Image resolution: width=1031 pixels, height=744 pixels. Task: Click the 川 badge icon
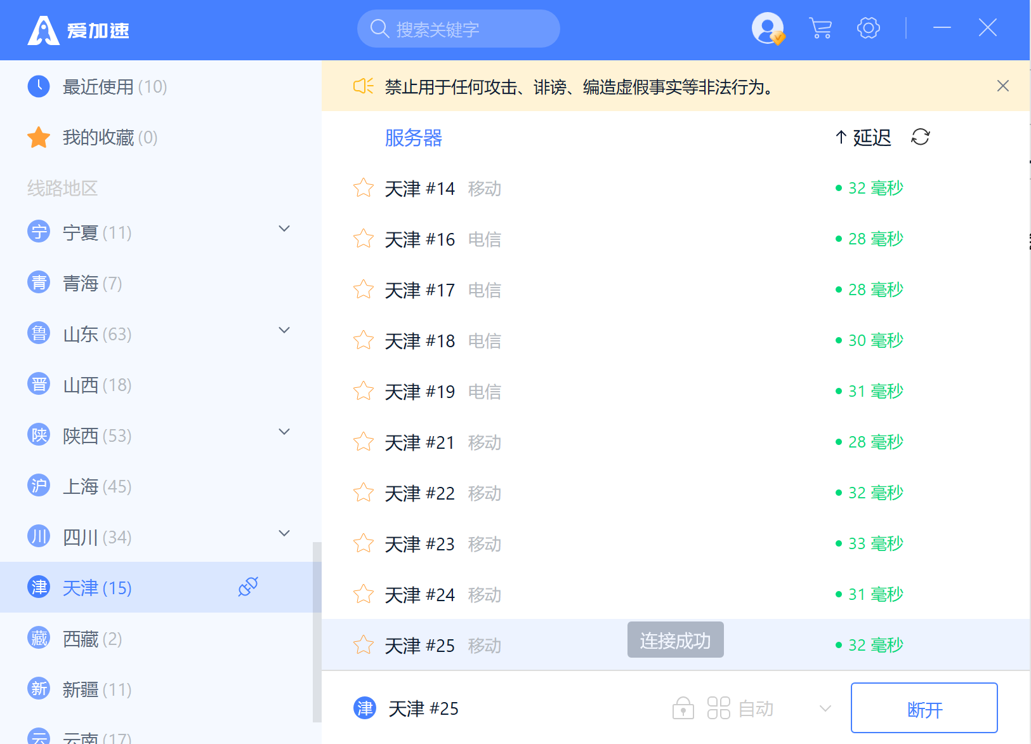click(x=39, y=536)
